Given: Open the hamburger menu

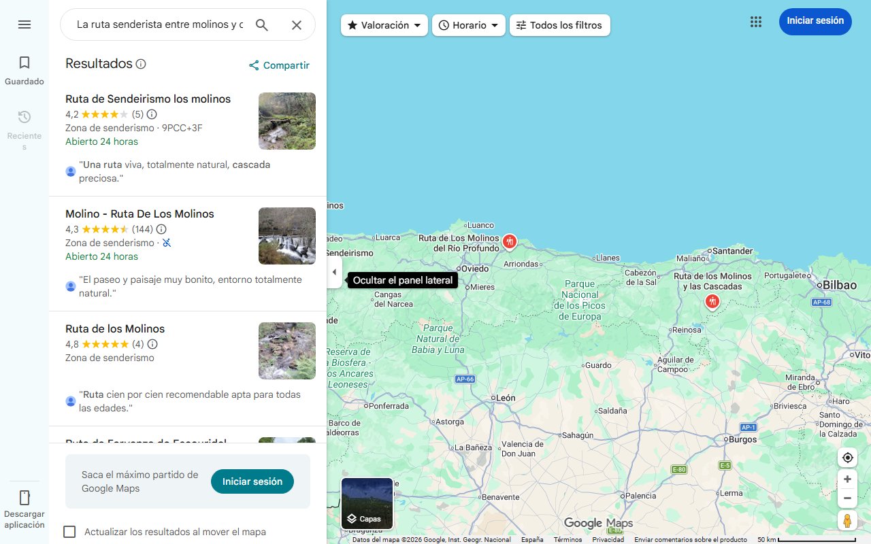Looking at the screenshot, I should tap(24, 24).
